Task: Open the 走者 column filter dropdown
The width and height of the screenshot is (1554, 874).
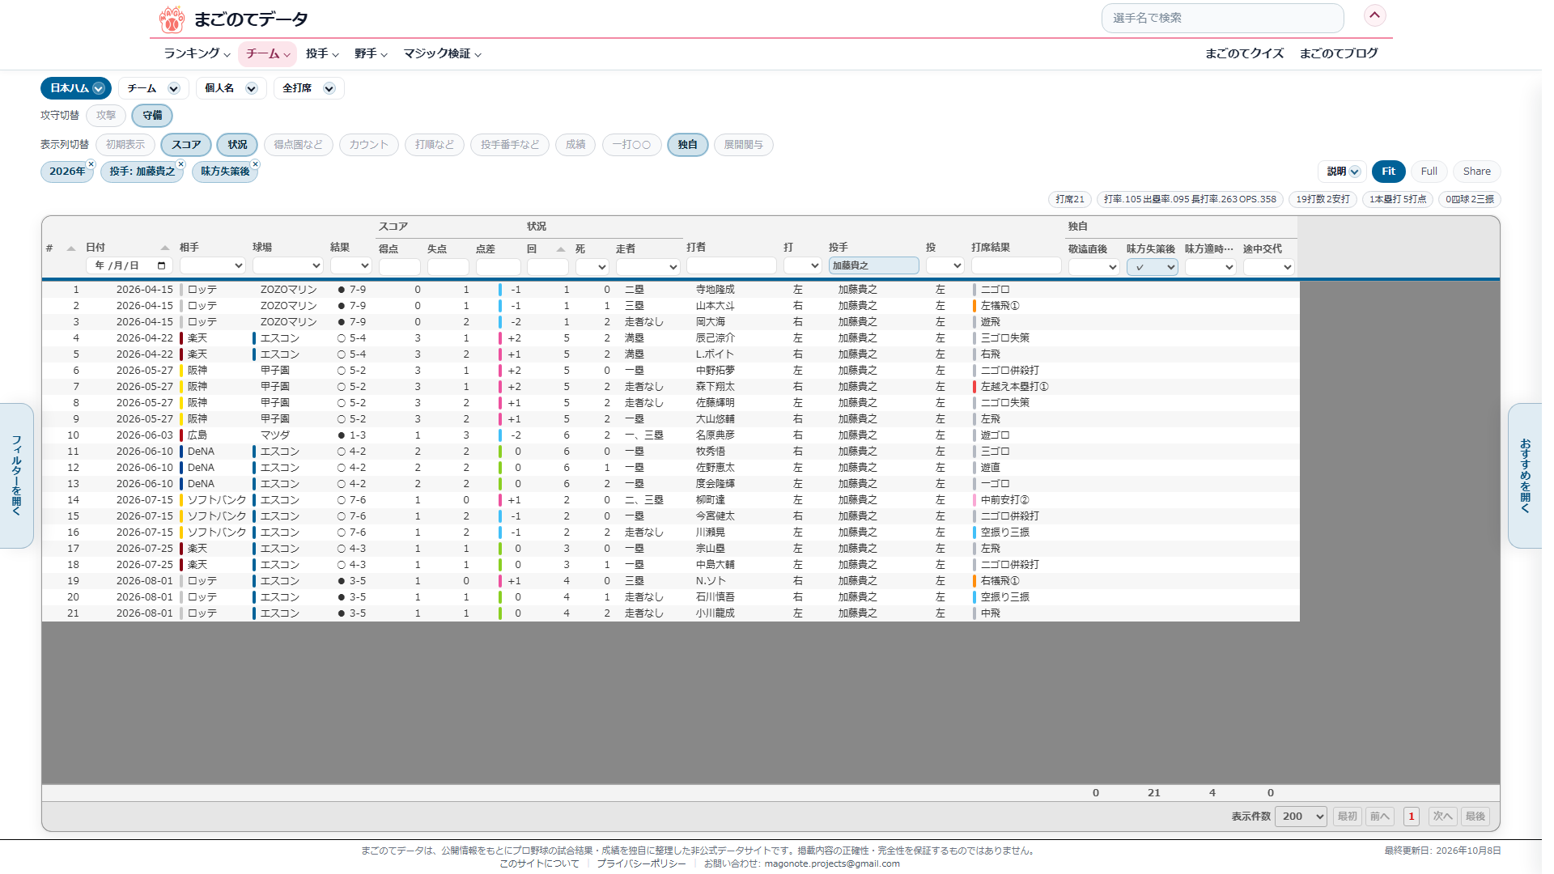Action: [x=647, y=266]
